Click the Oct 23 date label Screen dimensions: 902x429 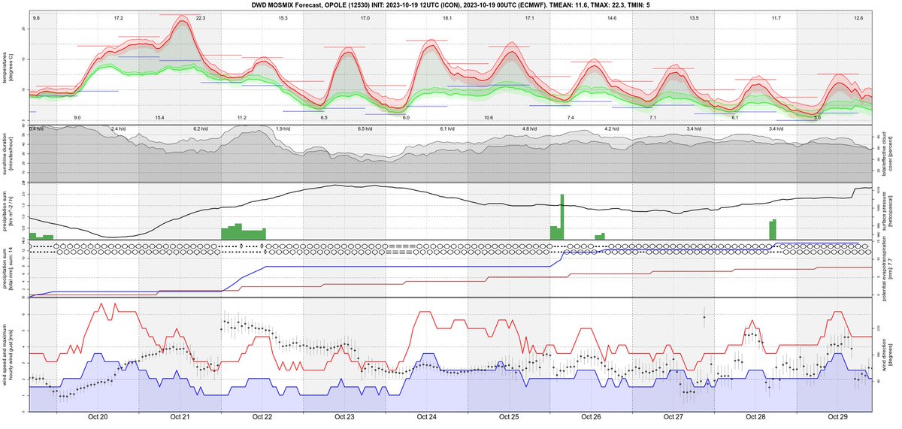pos(345,416)
